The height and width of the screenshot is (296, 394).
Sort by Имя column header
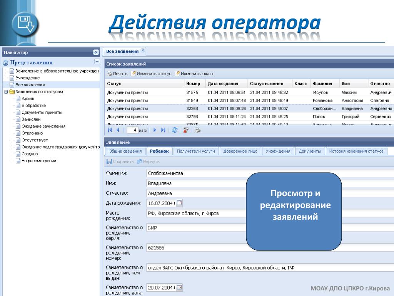354,84
